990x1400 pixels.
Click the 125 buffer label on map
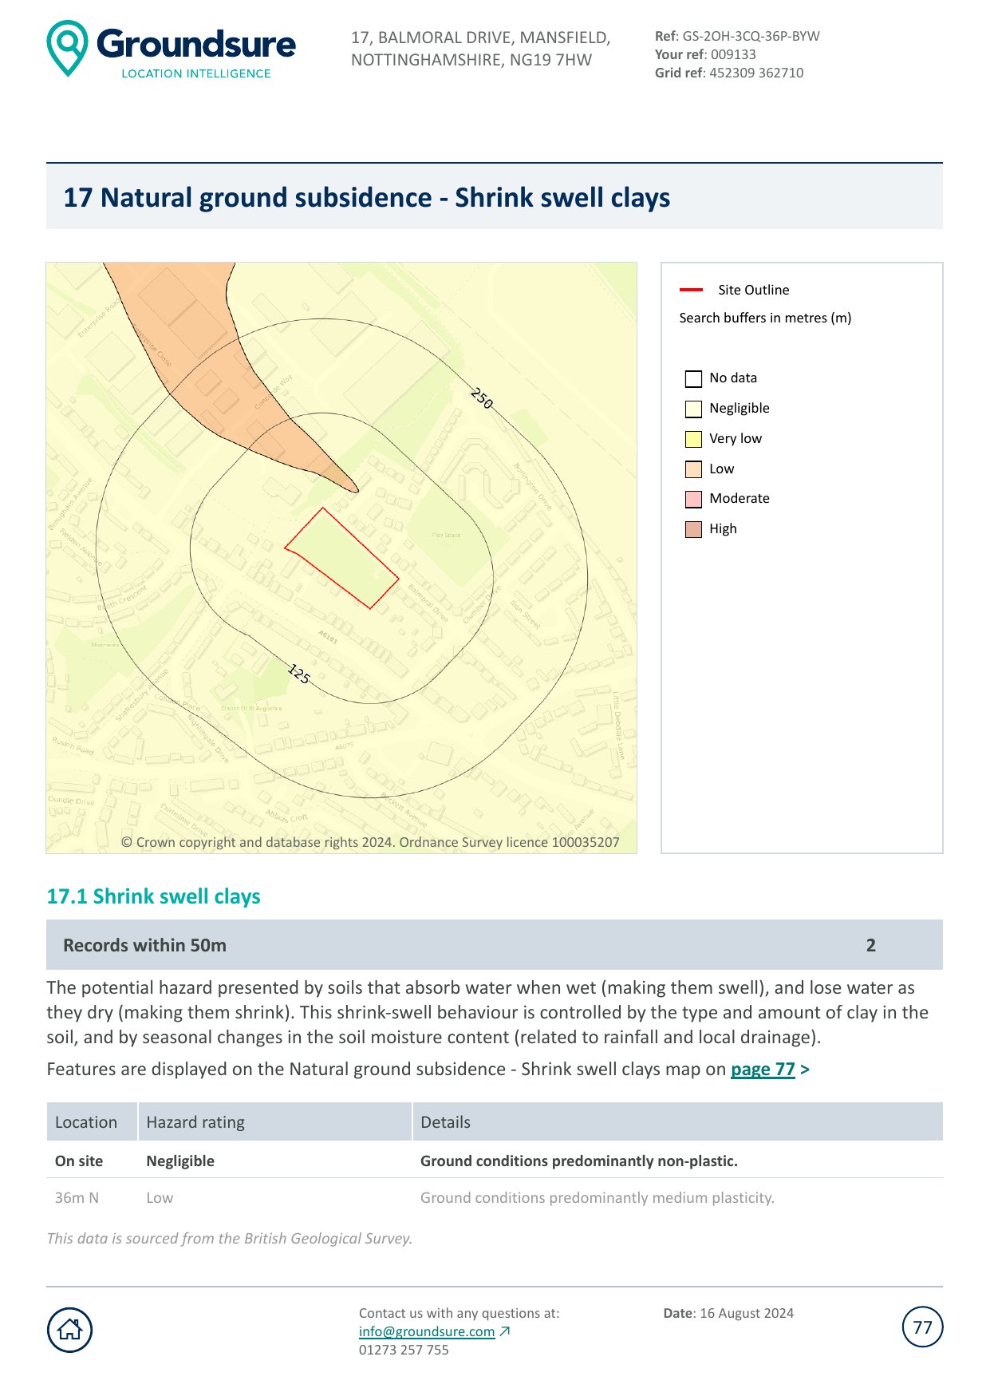pyautogui.click(x=298, y=674)
